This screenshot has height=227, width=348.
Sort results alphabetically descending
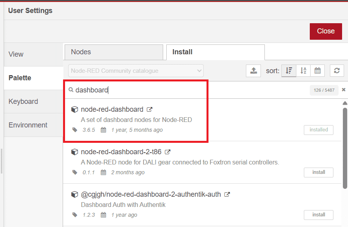click(289, 70)
